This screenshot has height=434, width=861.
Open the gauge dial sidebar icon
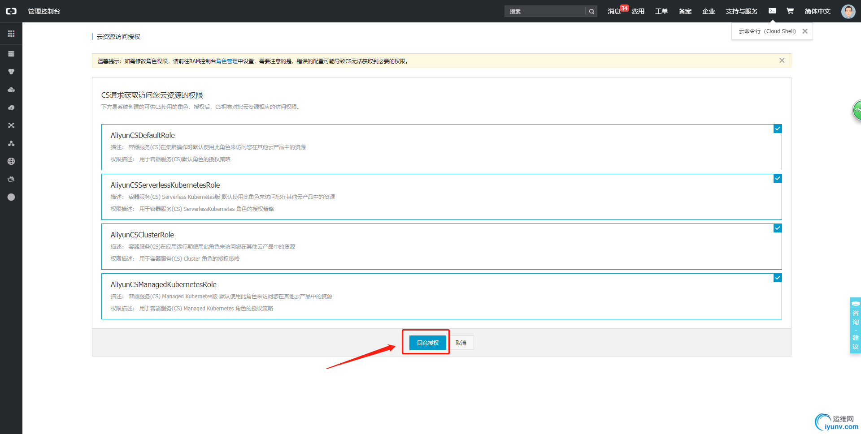[x=11, y=107]
